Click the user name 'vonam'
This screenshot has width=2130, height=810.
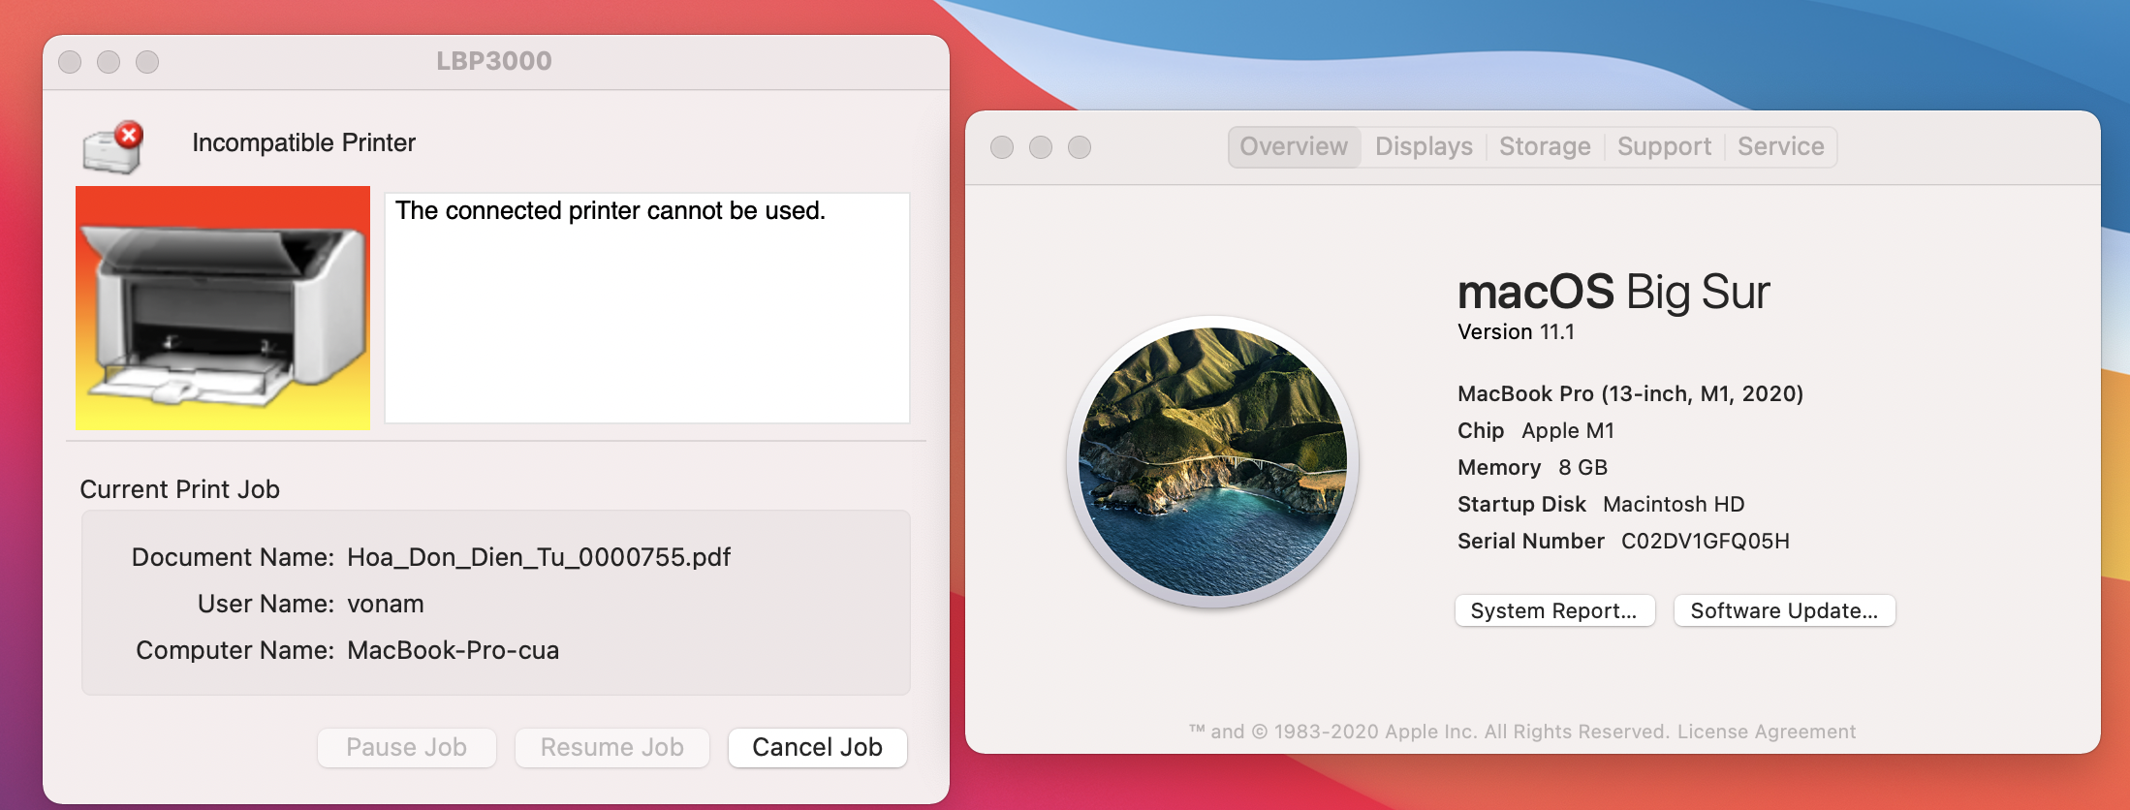tap(386, 604)
